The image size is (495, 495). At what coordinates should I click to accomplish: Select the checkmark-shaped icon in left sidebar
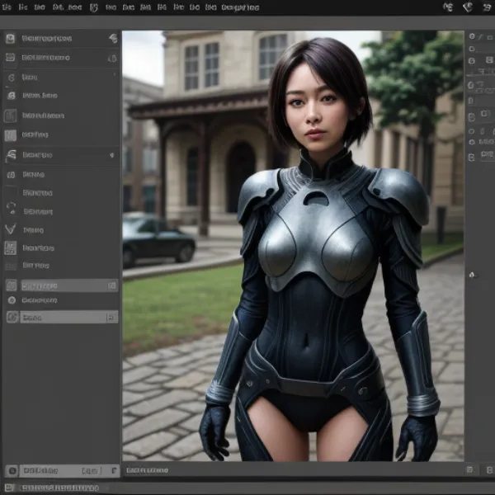[x=11, y=229]
